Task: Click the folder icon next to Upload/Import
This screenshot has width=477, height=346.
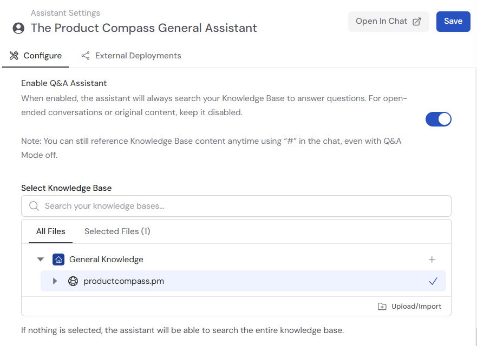Action: click(382, 307)
